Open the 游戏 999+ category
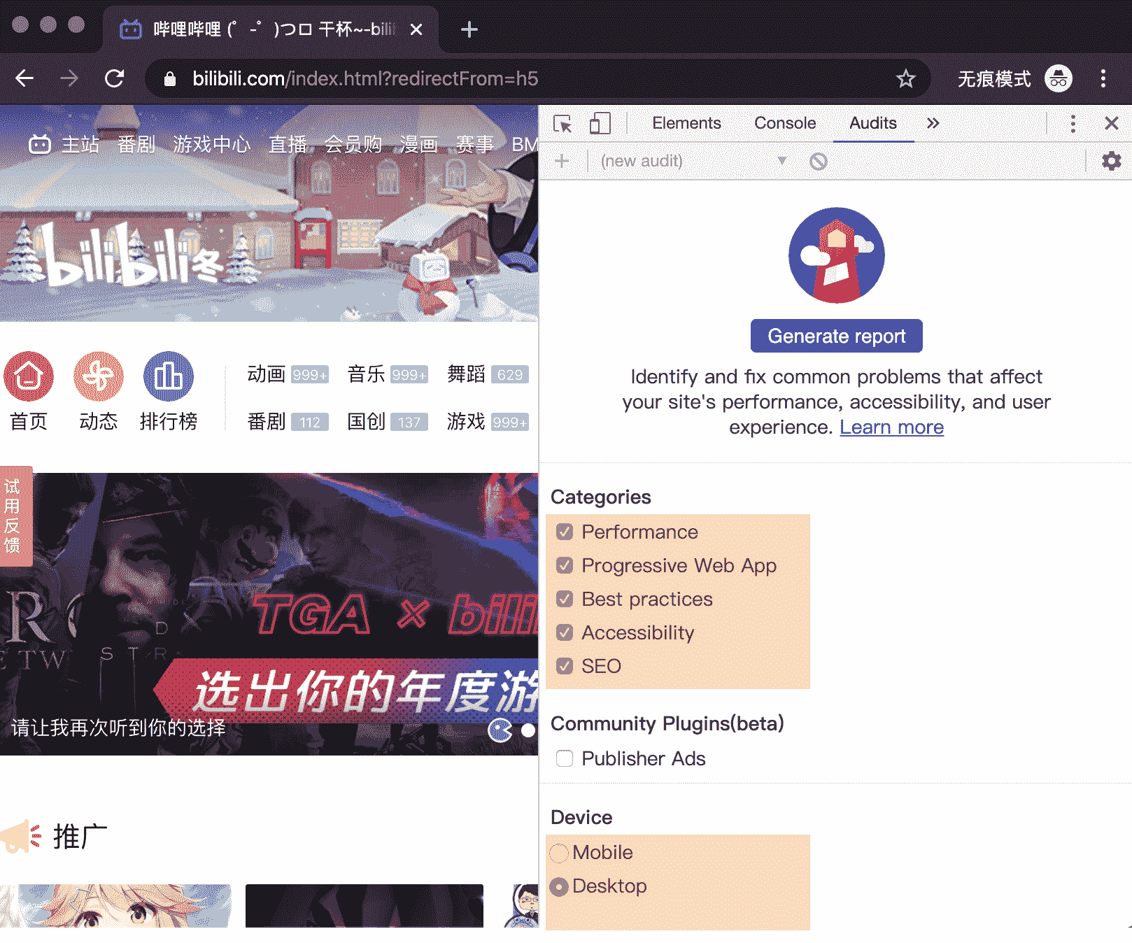The height and width of the screenshot is (943, 1132). point(488,422)
